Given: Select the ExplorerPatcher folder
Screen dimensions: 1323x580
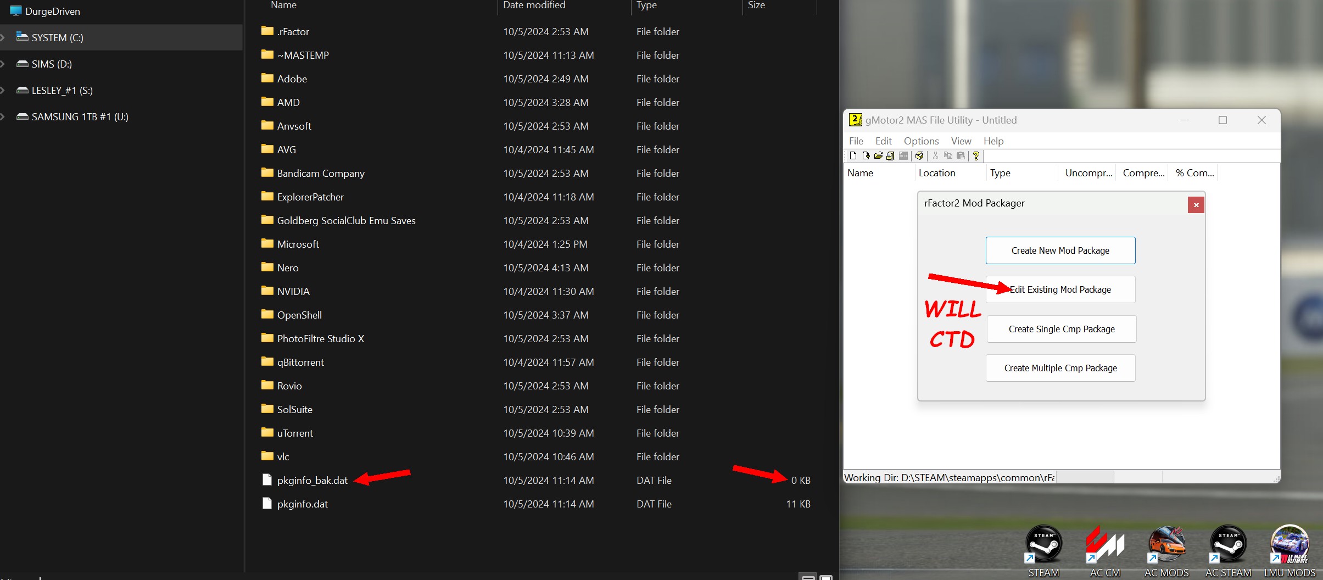Looking at the screenshot, I should (x=538, y=197).
